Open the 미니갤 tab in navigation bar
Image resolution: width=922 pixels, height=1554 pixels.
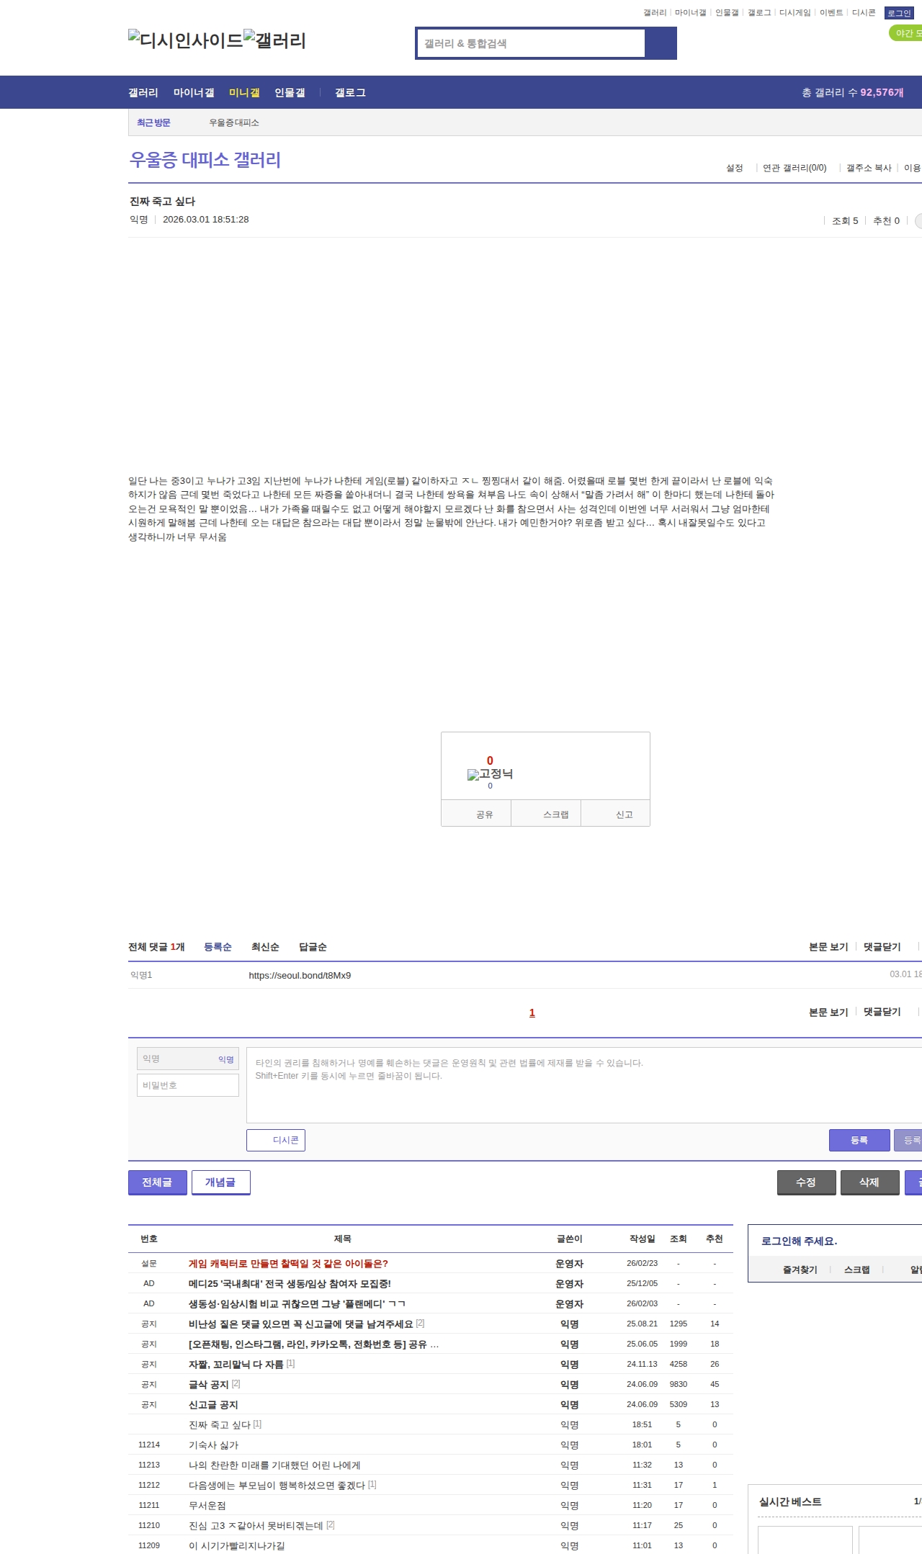tap(244, 92)
